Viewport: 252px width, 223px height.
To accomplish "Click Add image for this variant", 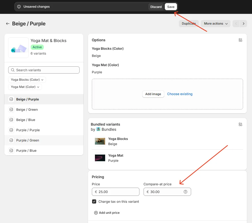I will tap(153, 94).
